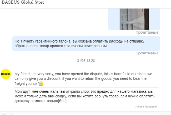Focus the message input field at the bottom

pyautogui.click(x=86, y=114)
